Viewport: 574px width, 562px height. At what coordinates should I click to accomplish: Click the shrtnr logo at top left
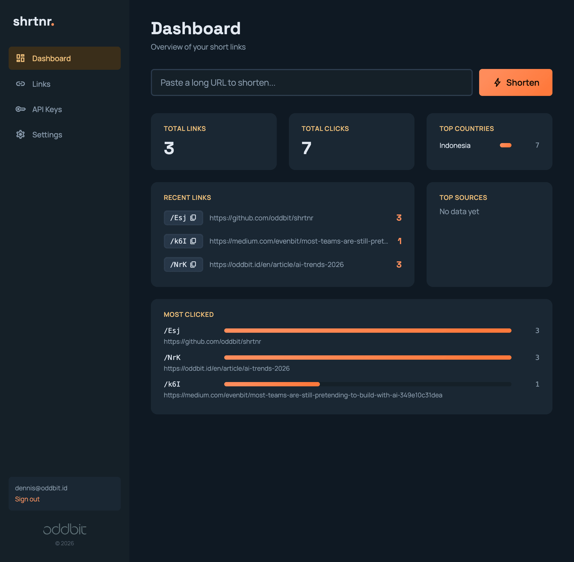[34, 22]
